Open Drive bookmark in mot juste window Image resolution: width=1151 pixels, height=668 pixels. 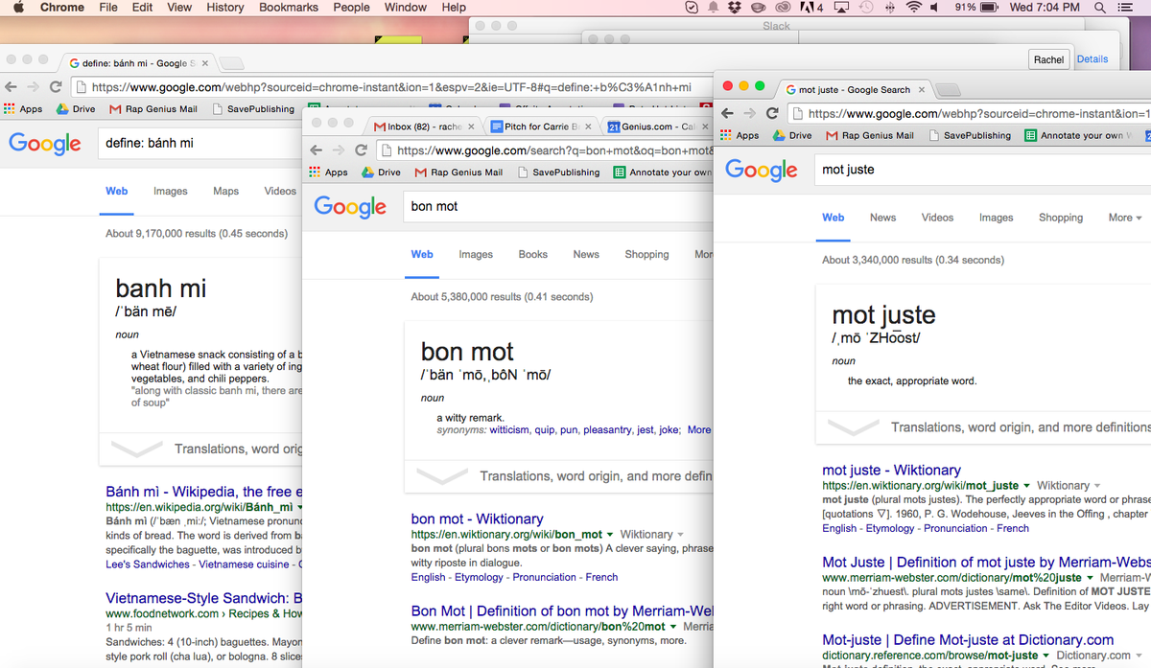(x=792, y=136)
